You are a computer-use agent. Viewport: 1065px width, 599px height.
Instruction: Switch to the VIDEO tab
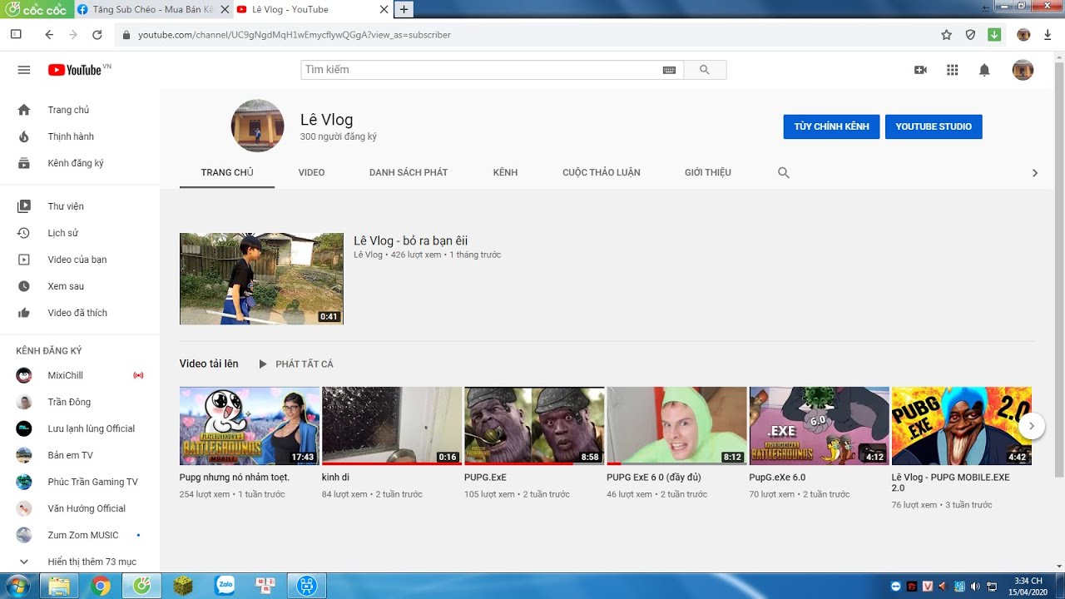click(311, 172)
